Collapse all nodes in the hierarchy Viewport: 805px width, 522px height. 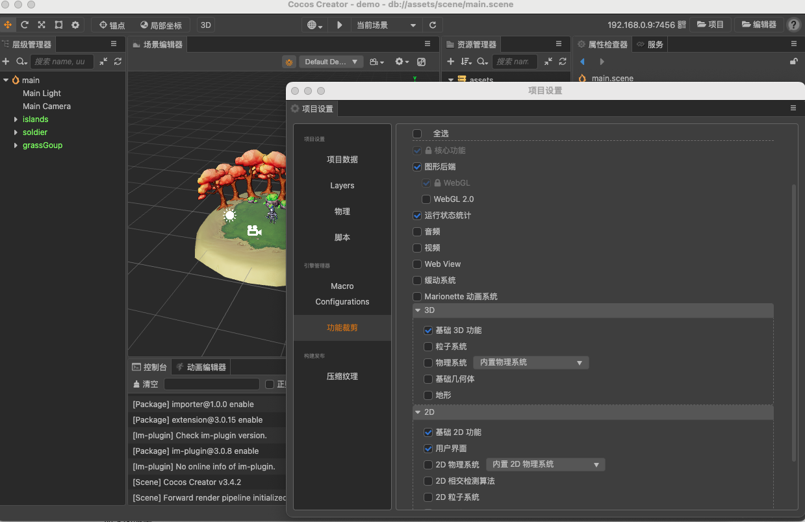click(103, 61)
